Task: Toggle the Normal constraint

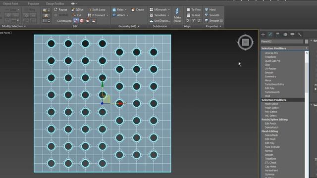Action: 94,21
